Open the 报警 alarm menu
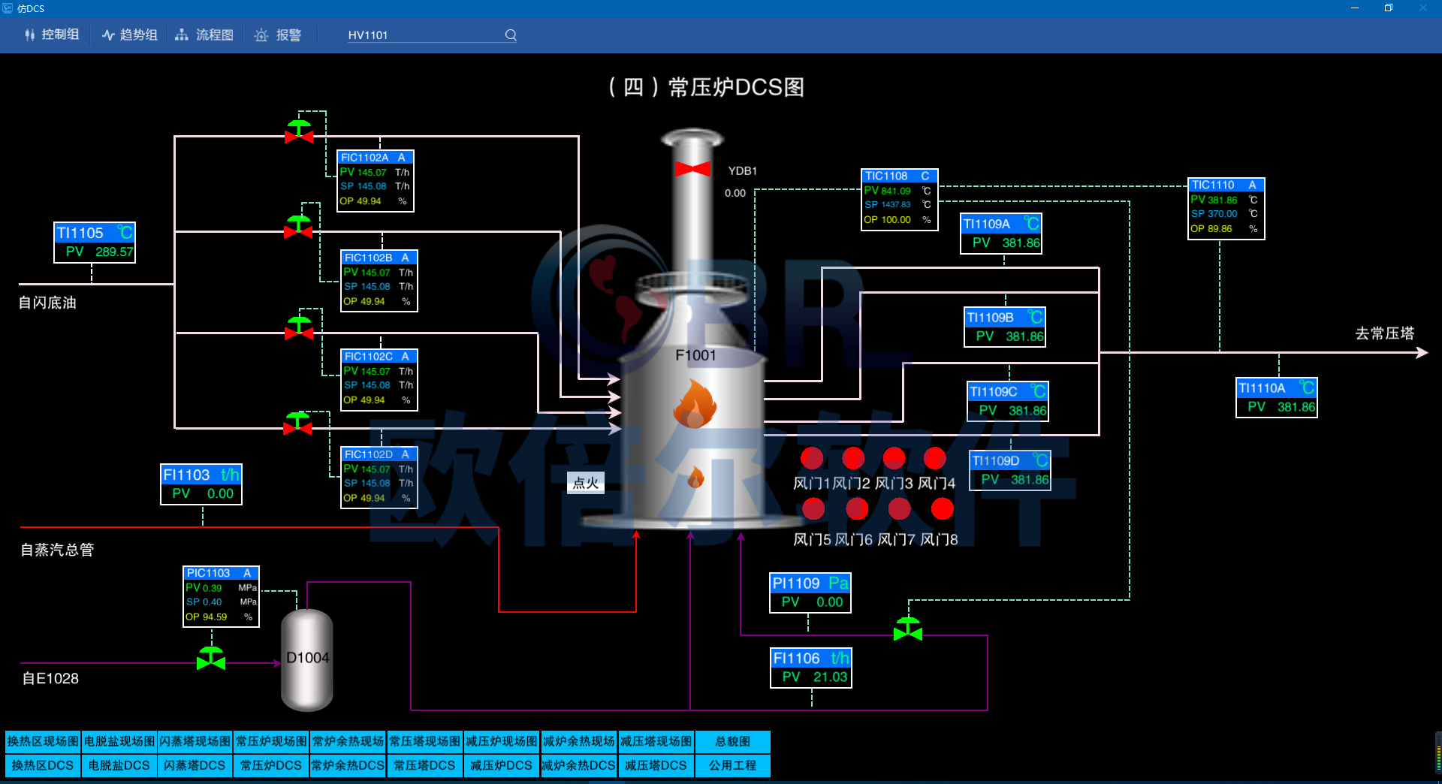Viewport: 1442px width, 784px height. [x=278, y=35]
